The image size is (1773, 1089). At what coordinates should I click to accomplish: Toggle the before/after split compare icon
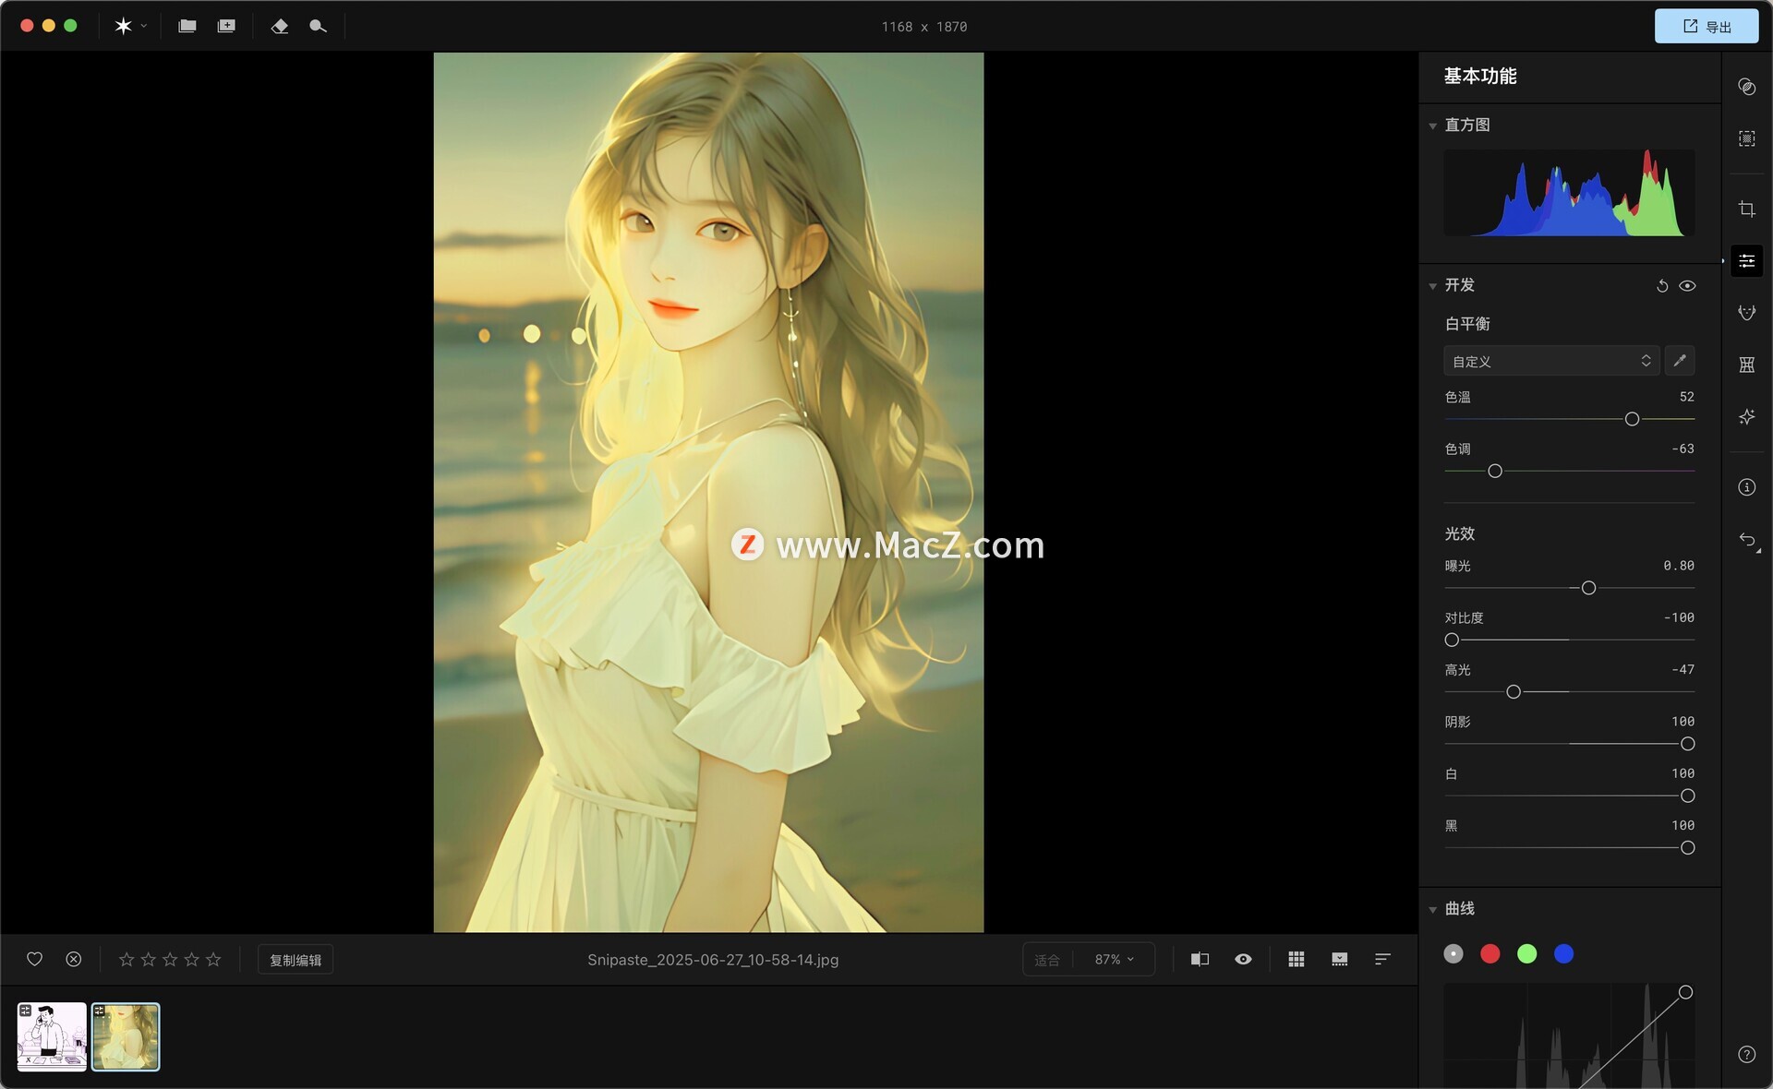click(x=1200, y=959)
